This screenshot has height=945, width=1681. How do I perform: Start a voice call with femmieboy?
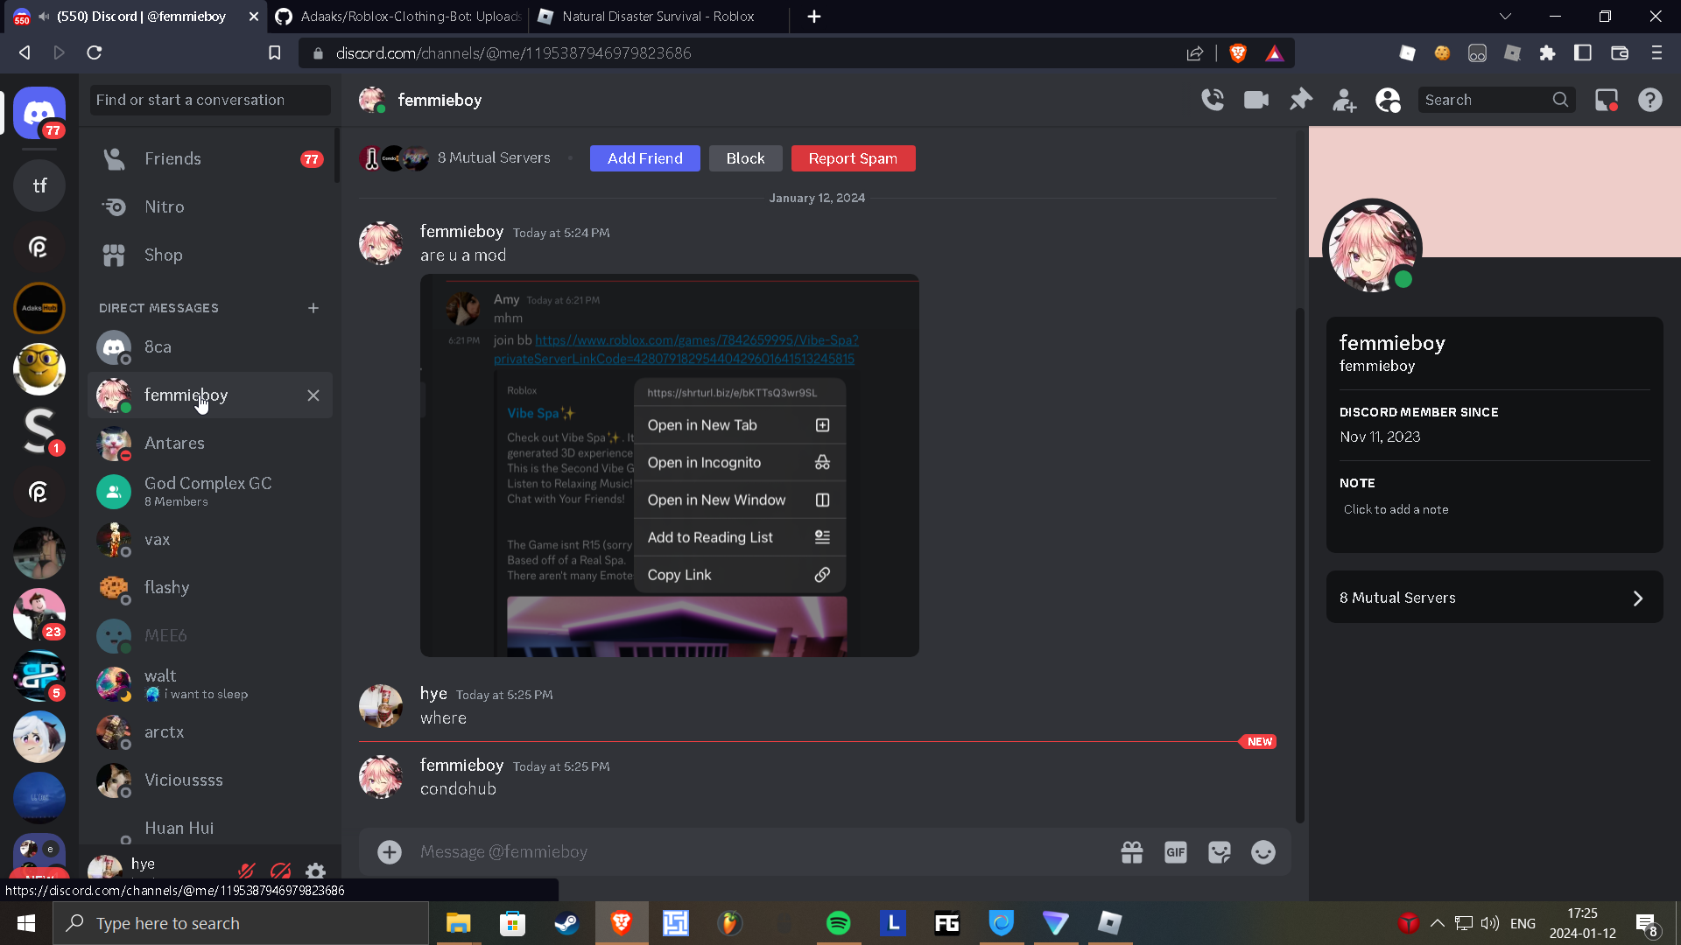point(1213,100)
